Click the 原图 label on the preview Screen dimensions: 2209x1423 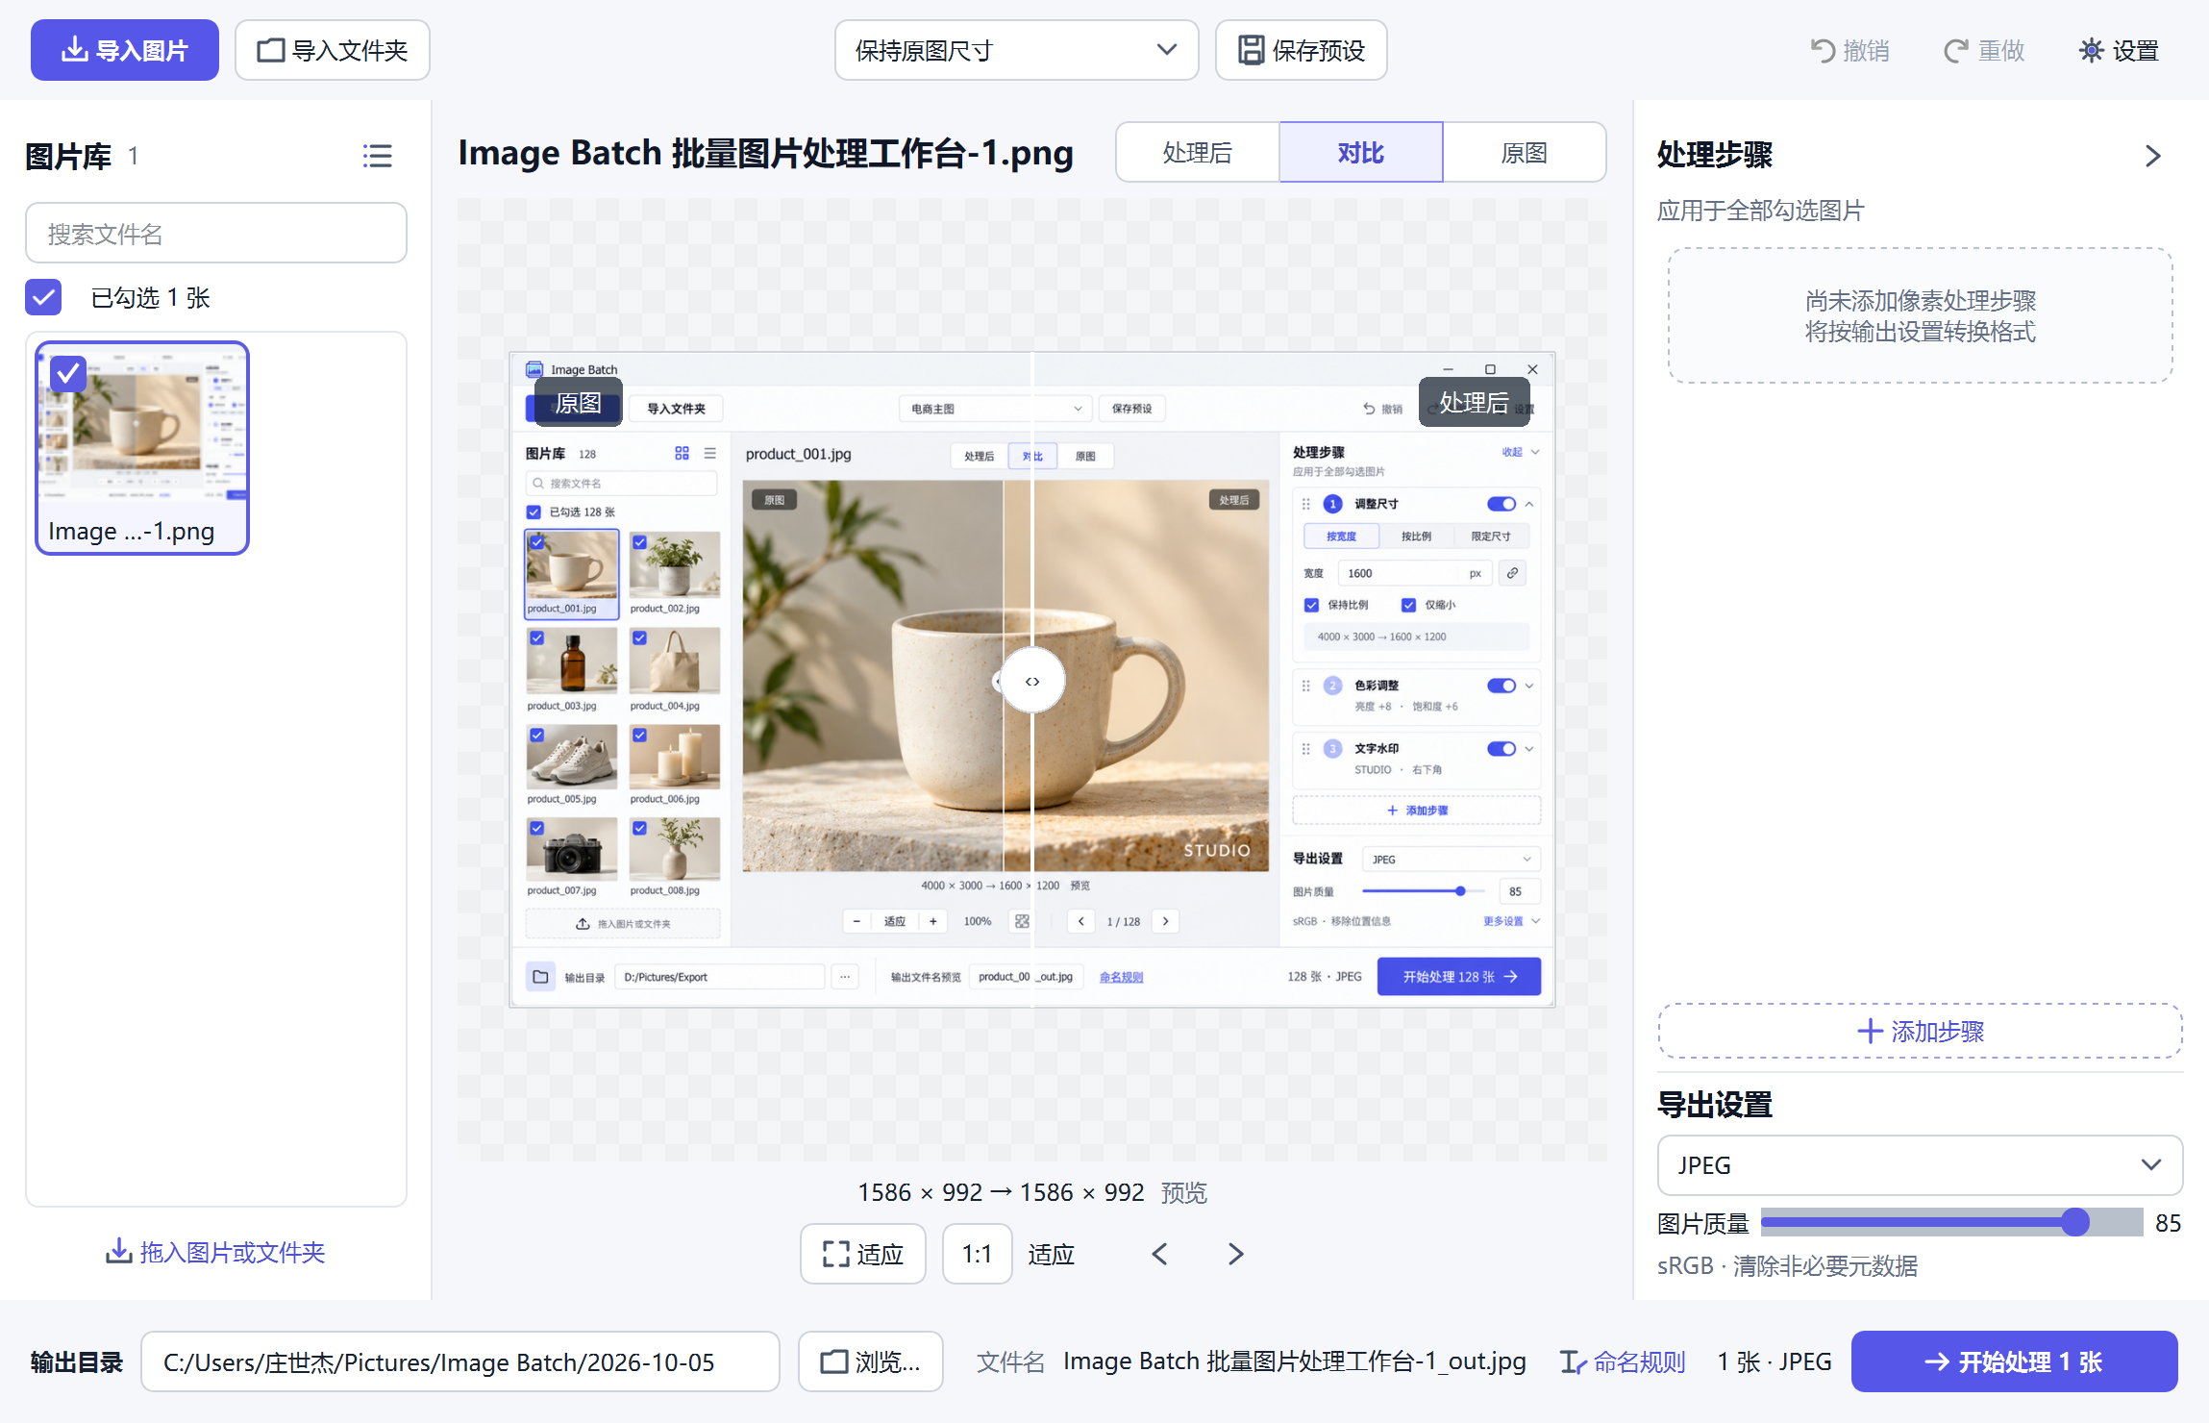pyautogui.click(x=579, y=402)
